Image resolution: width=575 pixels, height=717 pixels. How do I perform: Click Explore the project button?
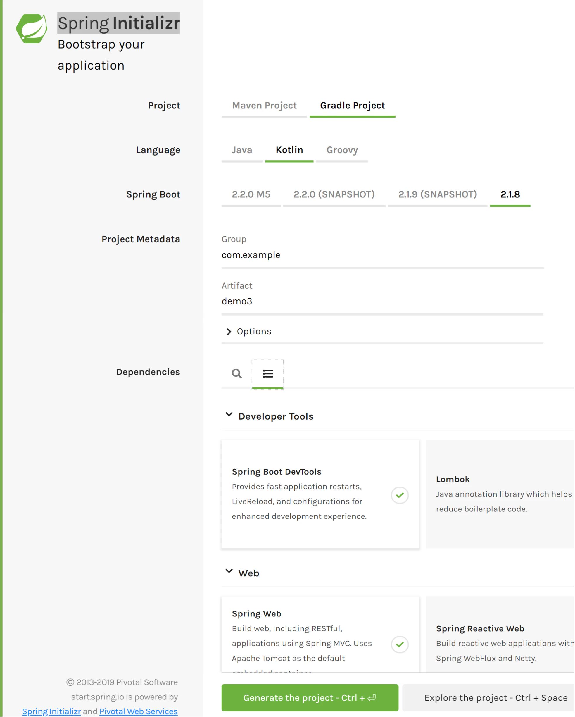488,698
